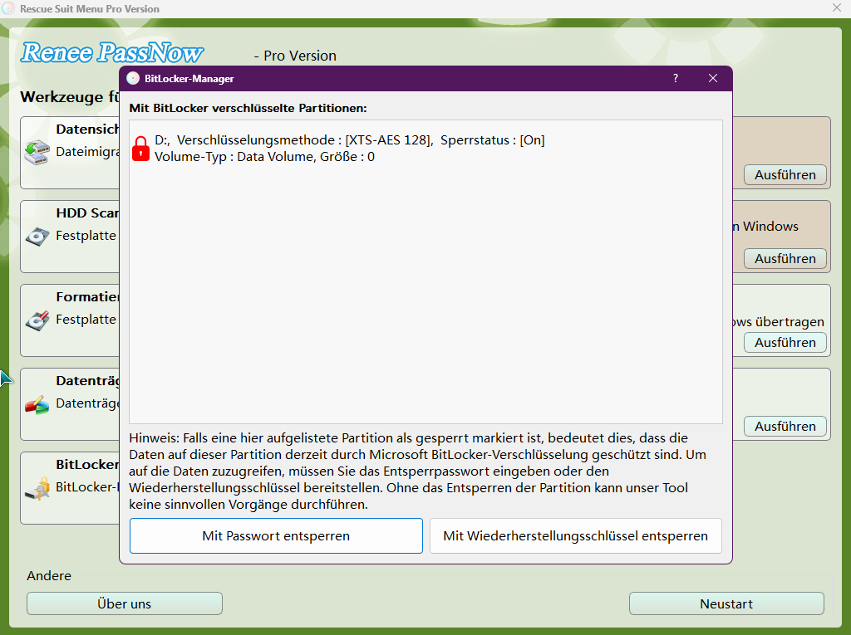
Task: Click the topmost Ausführen button
Action: click(785, 174)
